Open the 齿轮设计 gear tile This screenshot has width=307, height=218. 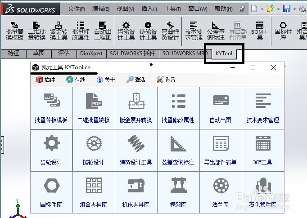[x=51, y=150]
